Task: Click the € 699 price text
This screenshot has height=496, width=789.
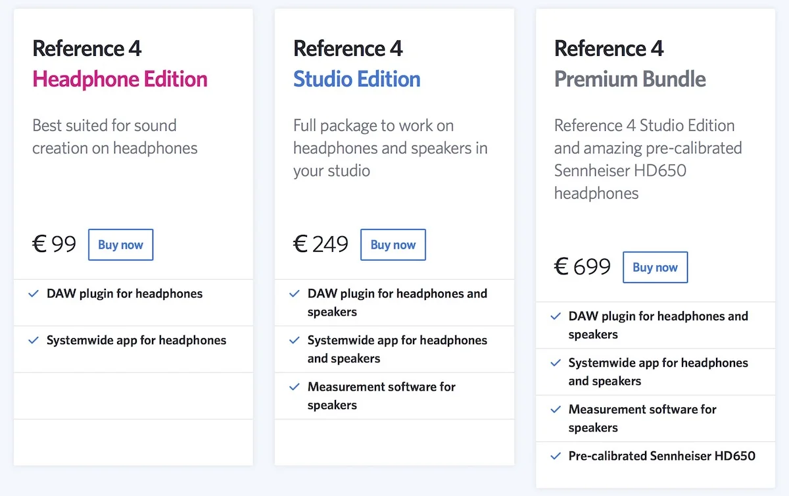Action: 583,267
